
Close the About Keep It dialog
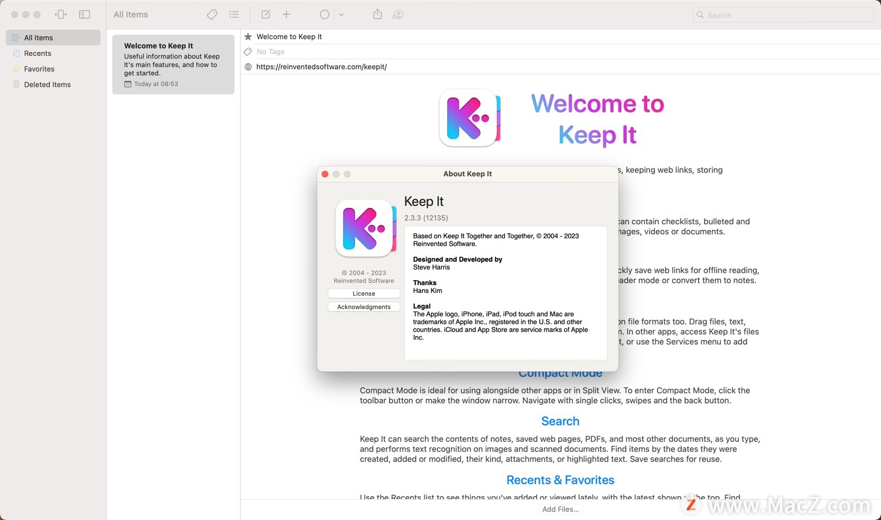325,174
